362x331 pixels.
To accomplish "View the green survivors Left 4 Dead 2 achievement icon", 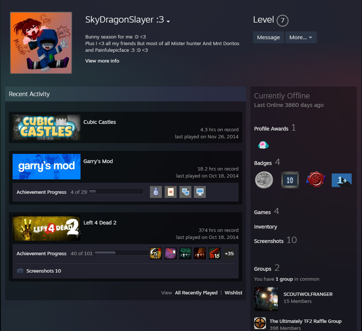I will (x=185, y=253).
